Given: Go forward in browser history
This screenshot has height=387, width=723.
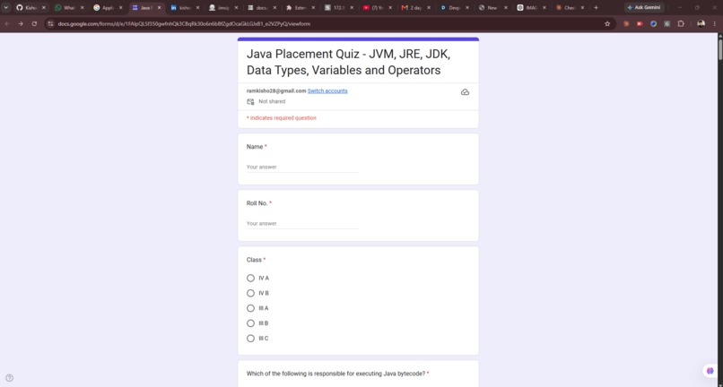Looking at the screenshot, I should [21, 23].
